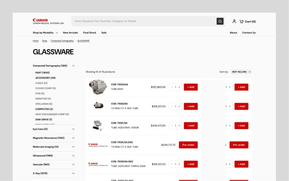The width and height of the screenshot is (289, 181).
Task: Open the CXB-750E/2A.002 product name link
Action: coord(122,142)
